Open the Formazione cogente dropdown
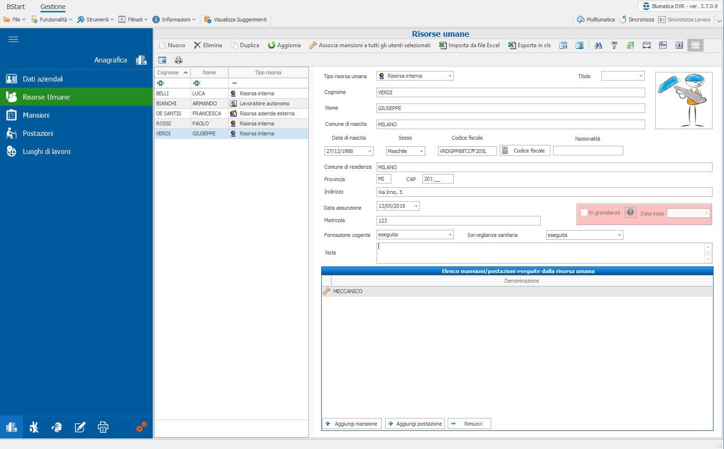The height and width of the screenshot is (449, 724). pos(450,235)
